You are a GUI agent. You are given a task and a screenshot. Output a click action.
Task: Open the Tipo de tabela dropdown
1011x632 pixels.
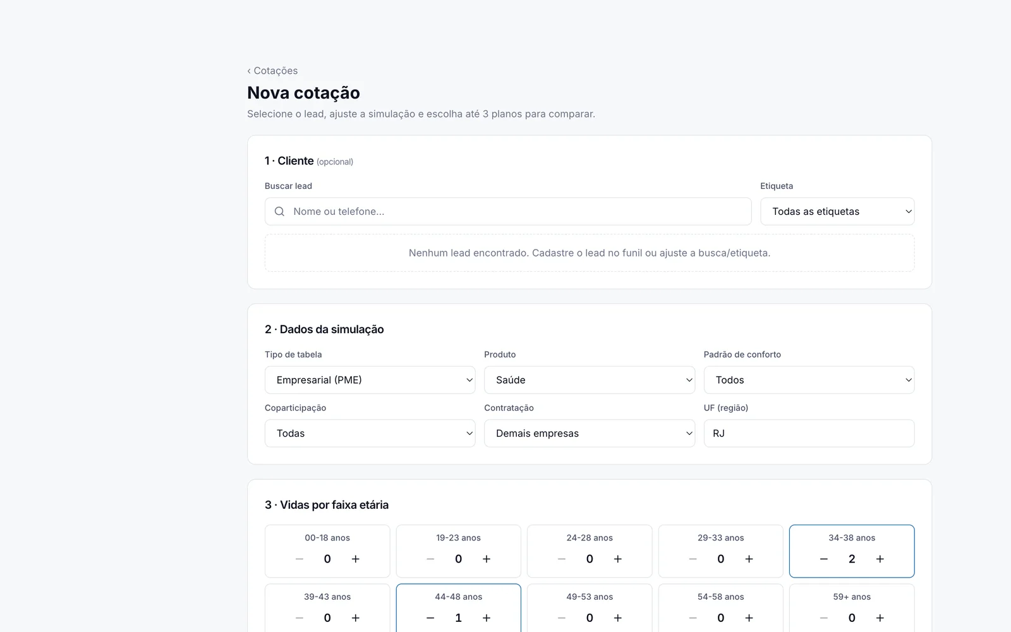click(x=370, y=380)
